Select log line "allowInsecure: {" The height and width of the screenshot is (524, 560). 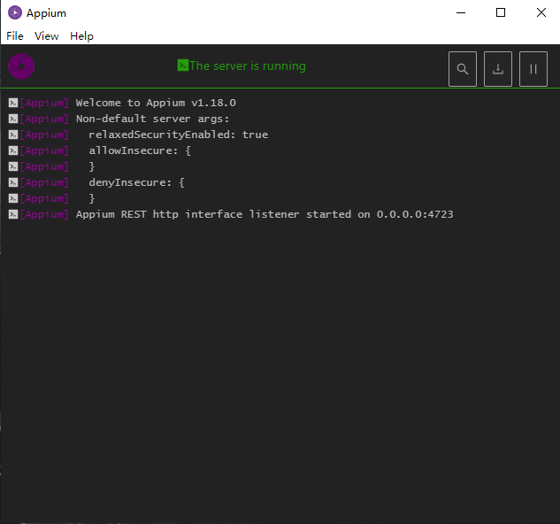(x=140, y=150)
